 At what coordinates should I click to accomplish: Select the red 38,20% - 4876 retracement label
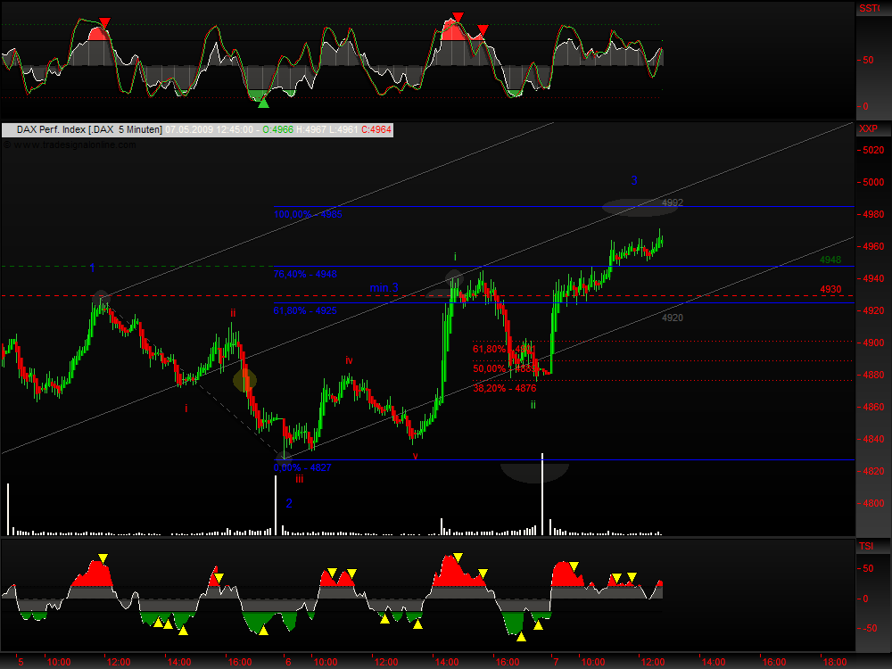point(505,388)
